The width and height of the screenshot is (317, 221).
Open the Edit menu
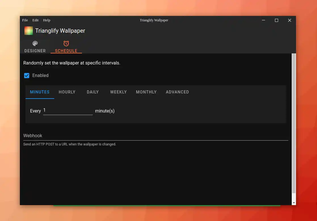[35, 20]
